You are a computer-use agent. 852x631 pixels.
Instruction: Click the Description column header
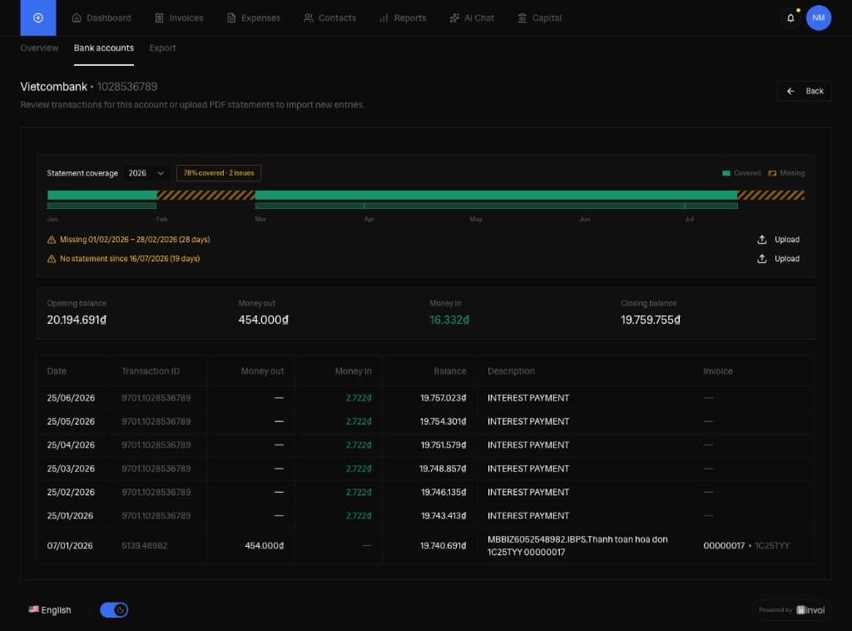[511, 371]
